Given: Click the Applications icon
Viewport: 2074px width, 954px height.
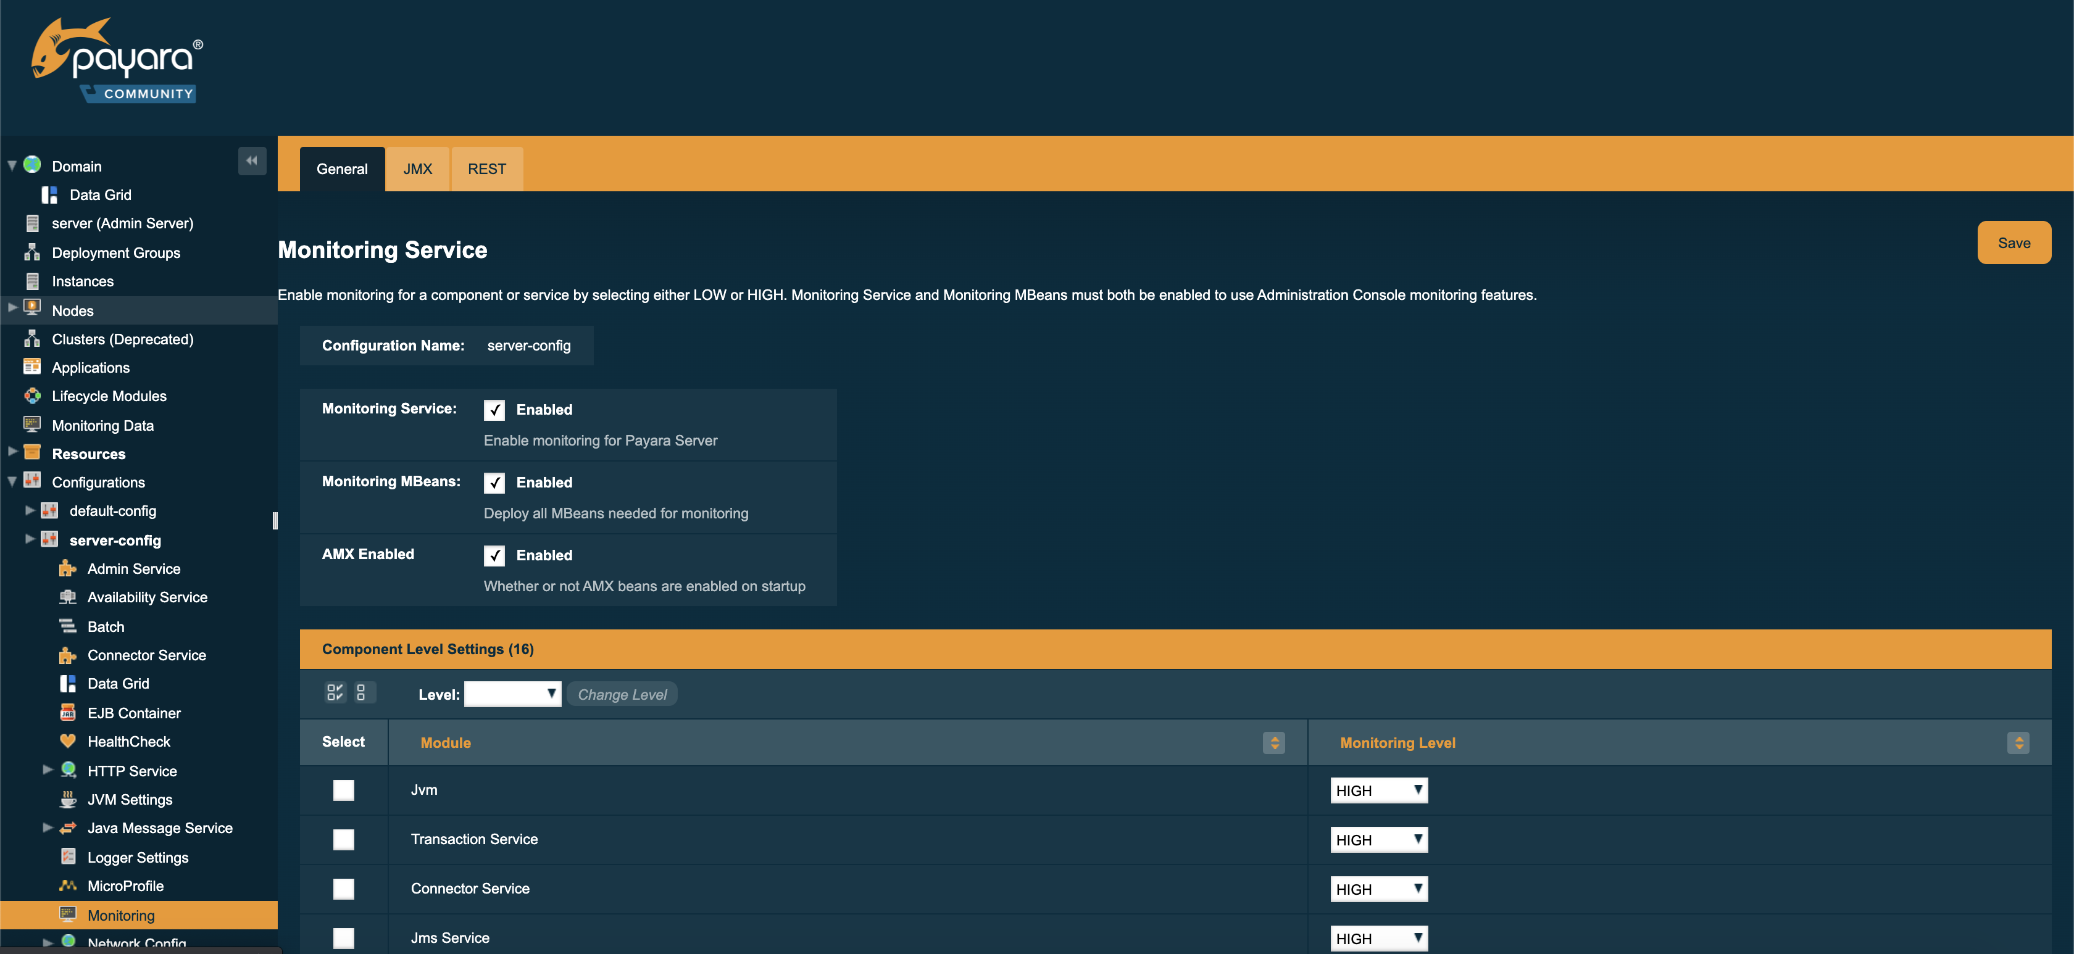Looking at the screenshot, I should [x=32, y=367].
